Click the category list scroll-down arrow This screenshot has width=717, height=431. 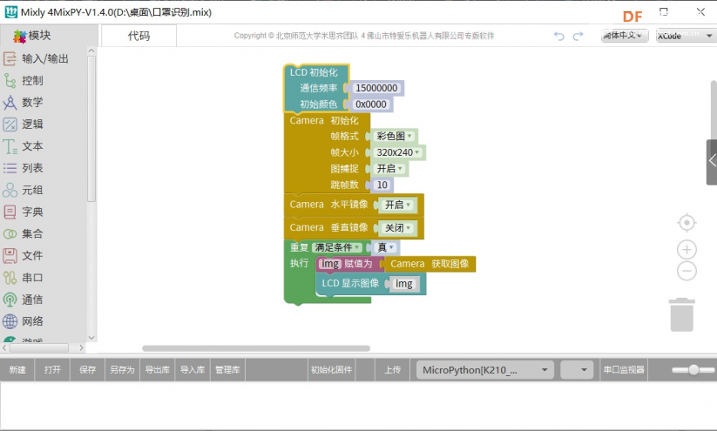91,338
